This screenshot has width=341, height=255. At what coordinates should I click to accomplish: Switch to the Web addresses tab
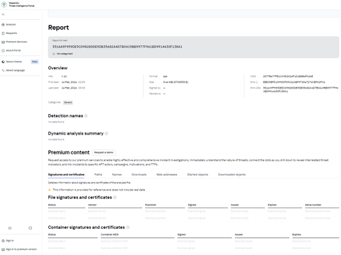tap(167, 174)
